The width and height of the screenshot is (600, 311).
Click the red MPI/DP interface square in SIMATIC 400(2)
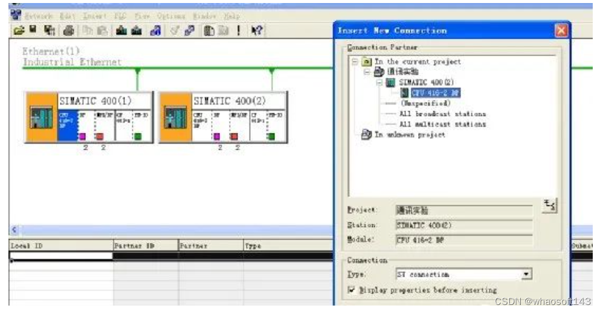point(234,136)
